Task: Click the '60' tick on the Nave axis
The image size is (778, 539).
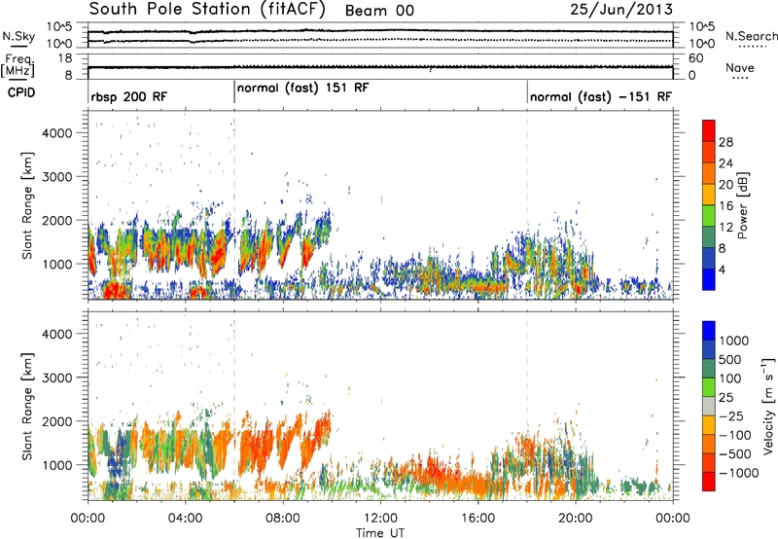Action: [x=695, y=58]
